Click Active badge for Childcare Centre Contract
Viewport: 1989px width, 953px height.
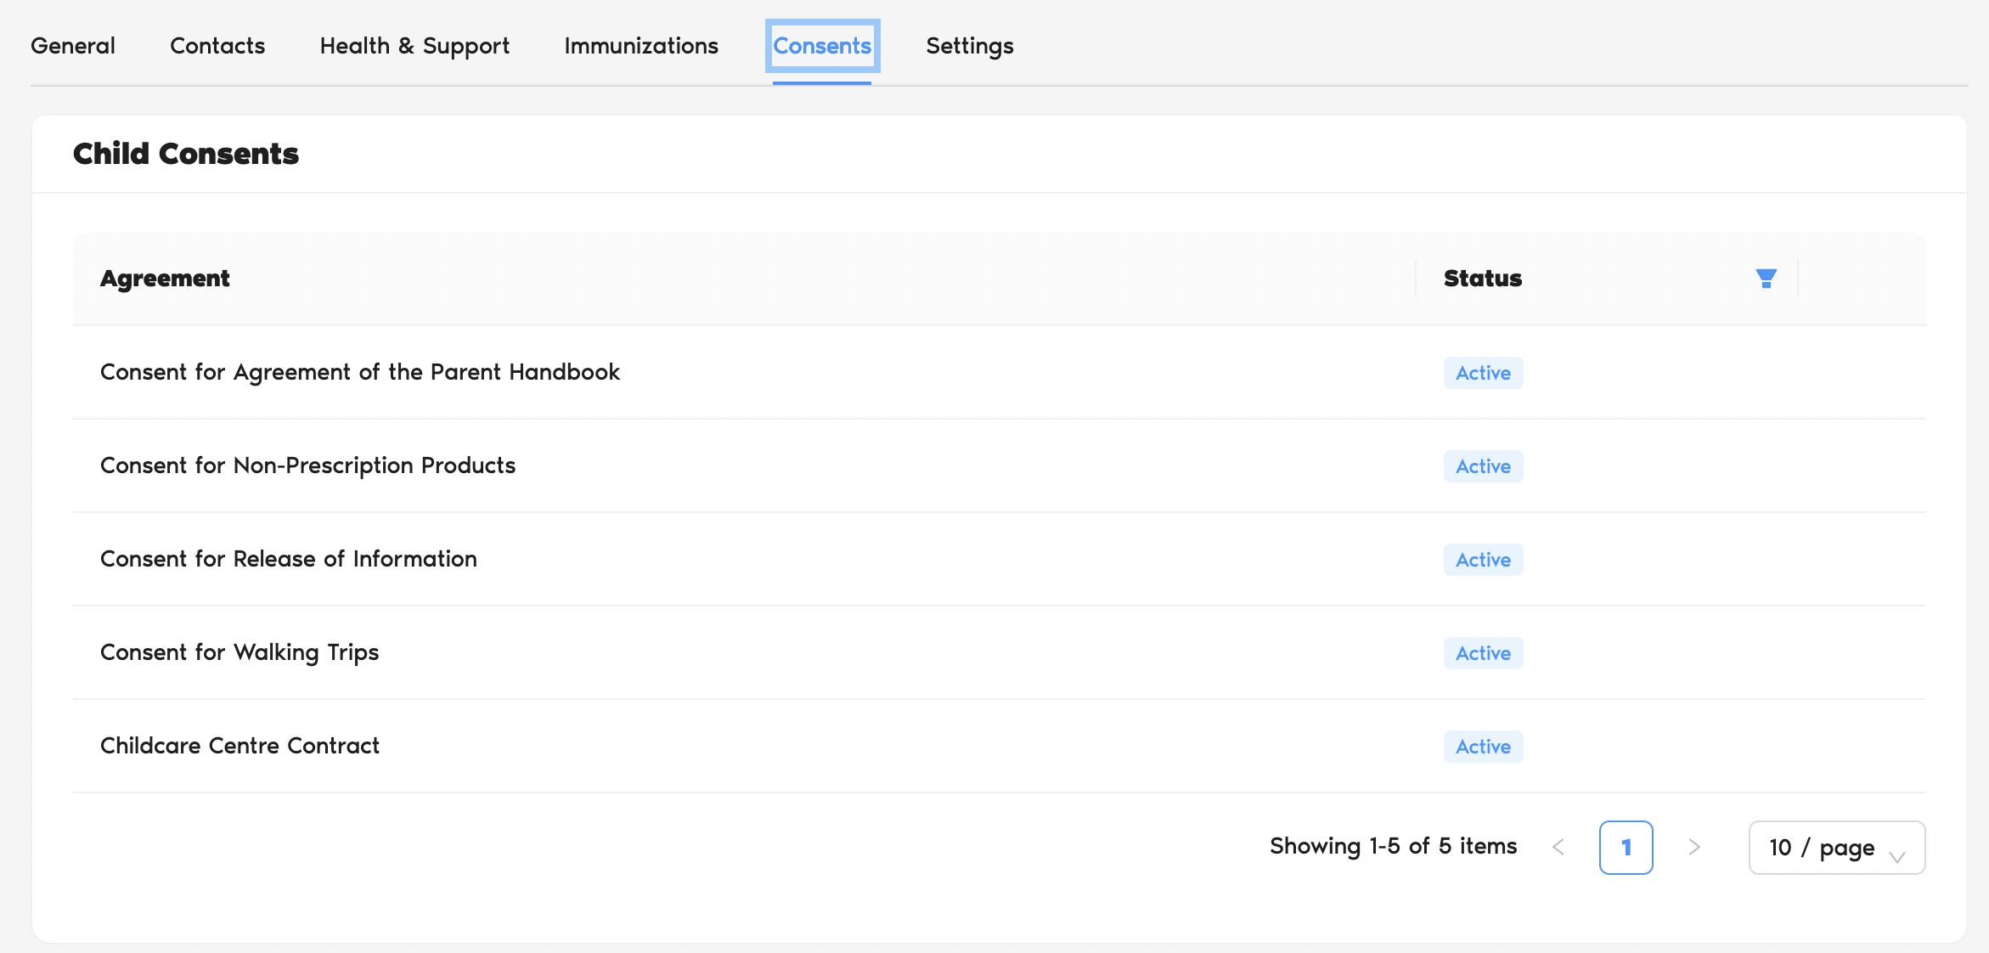[x=1483, y=747]
